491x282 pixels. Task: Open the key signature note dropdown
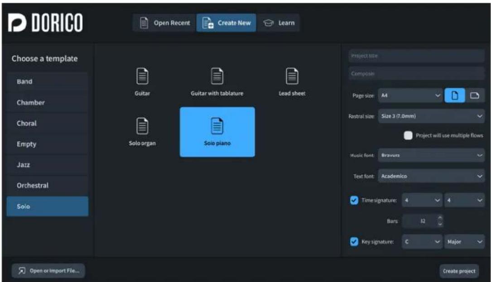click(422, 242)
